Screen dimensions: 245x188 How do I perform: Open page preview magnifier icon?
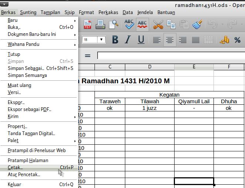(x=113, y=25)
